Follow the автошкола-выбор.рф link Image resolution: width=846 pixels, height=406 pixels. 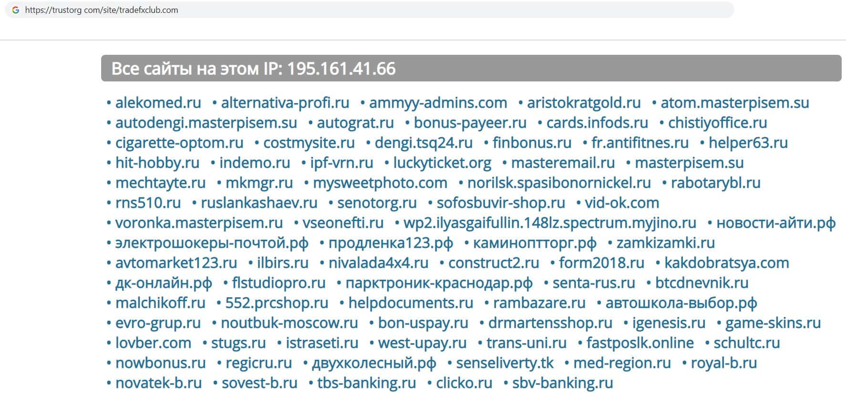(681, 303)
